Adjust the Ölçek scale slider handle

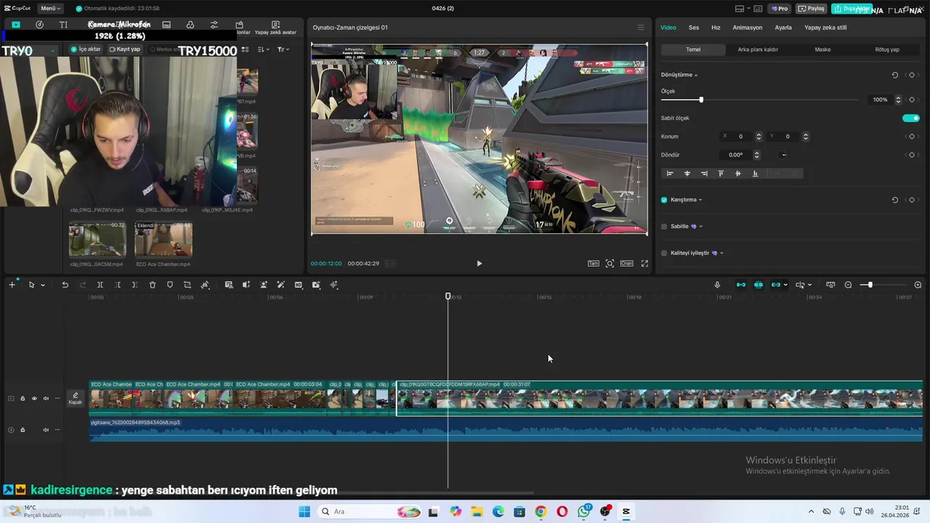point(701,100)
